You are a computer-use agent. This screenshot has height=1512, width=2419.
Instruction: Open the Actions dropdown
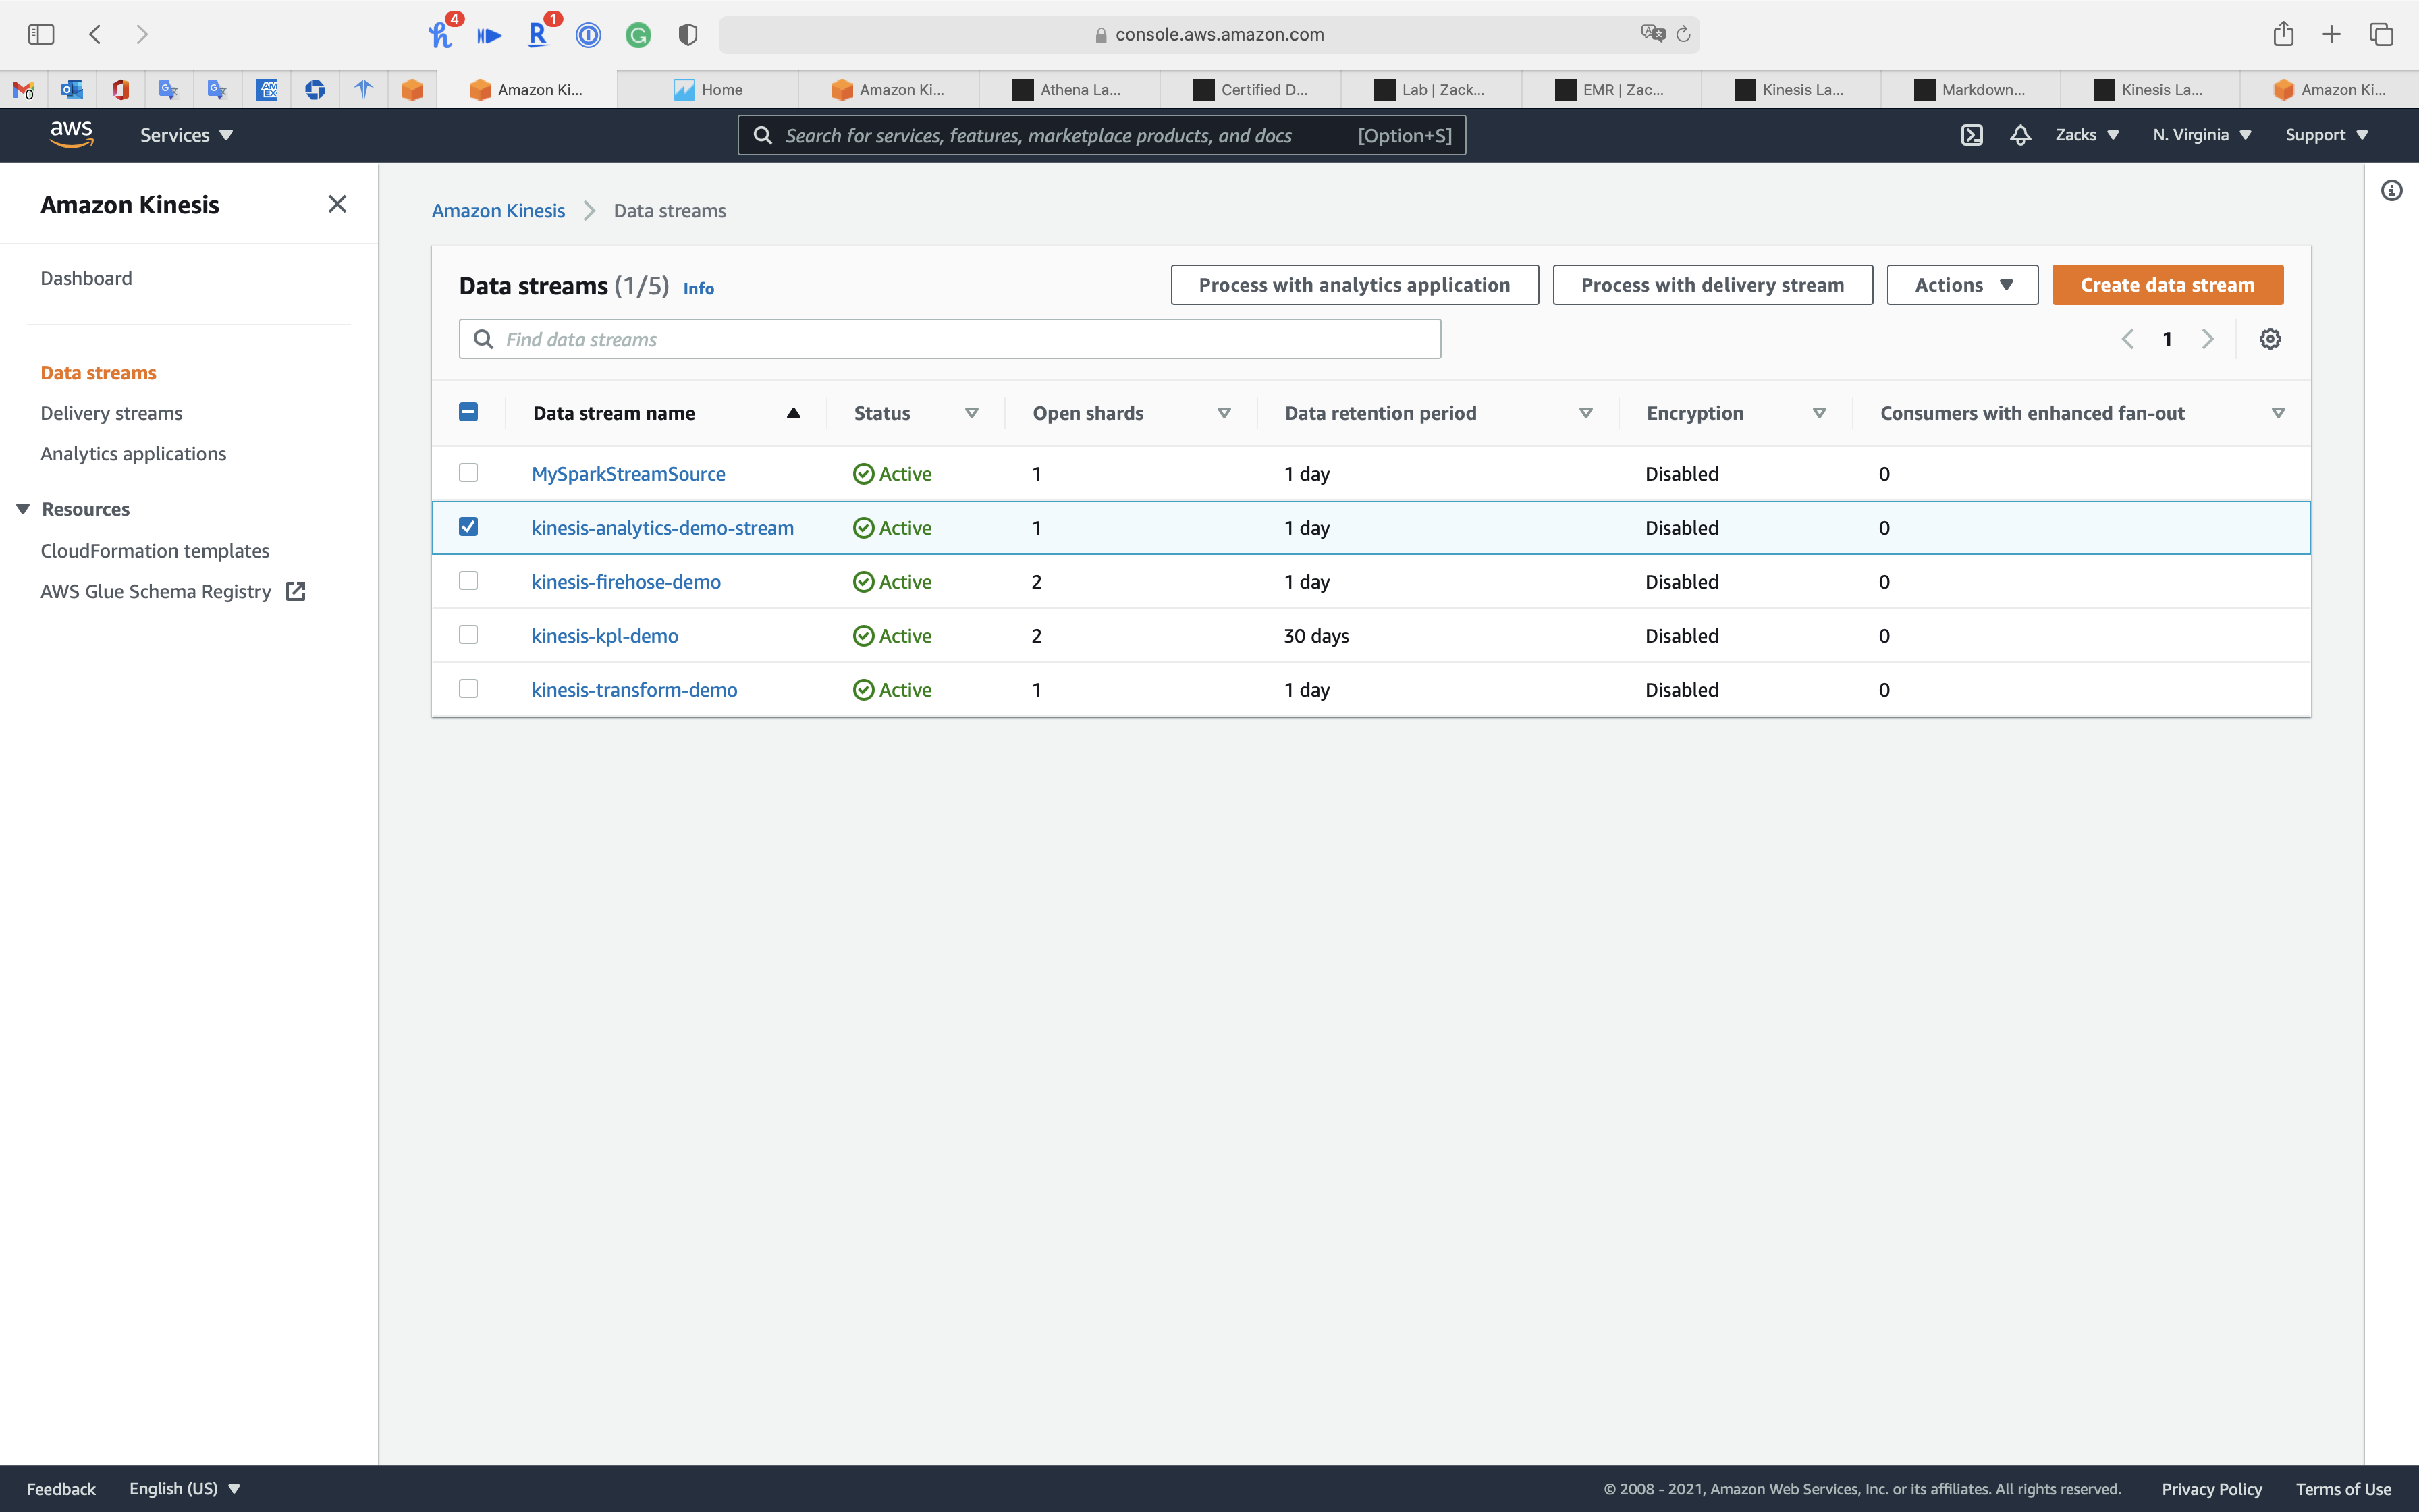[1961, 285]
